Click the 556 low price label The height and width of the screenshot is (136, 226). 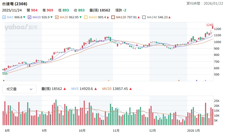click(5, 74)
